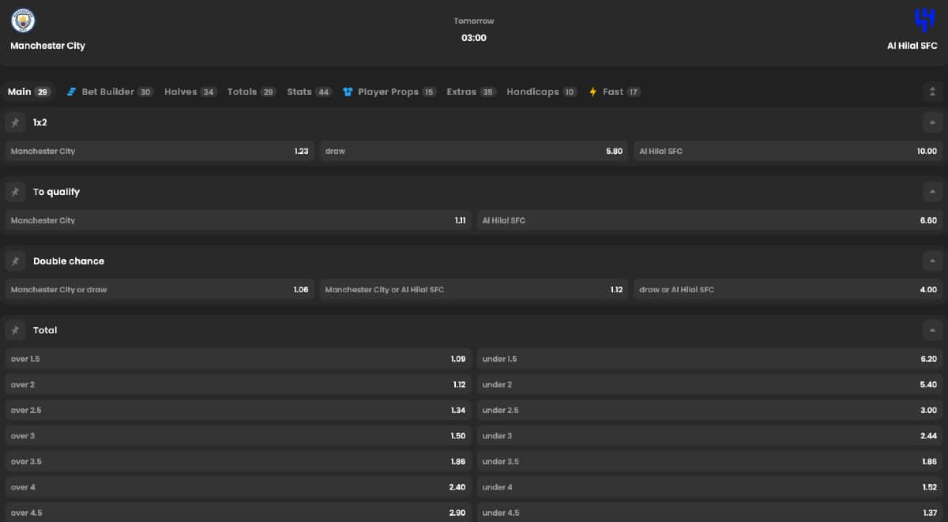The height and width of the screenshot is (522, 948).
Task: Collapse the To qualify market section
Action: pyautogui.click(x=932, y=192)
